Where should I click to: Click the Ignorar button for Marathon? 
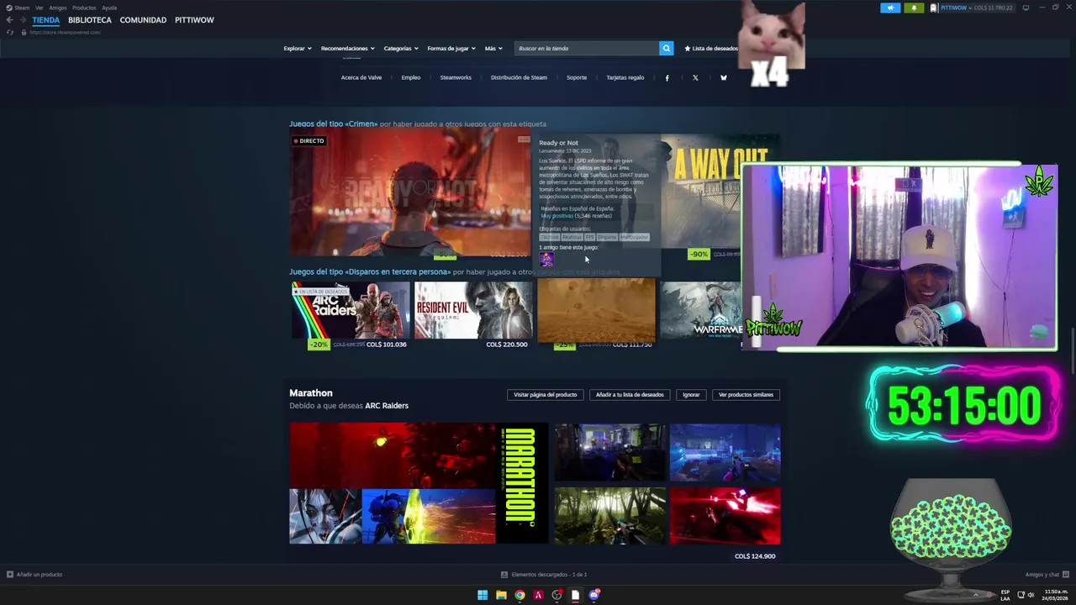point(691,394)
